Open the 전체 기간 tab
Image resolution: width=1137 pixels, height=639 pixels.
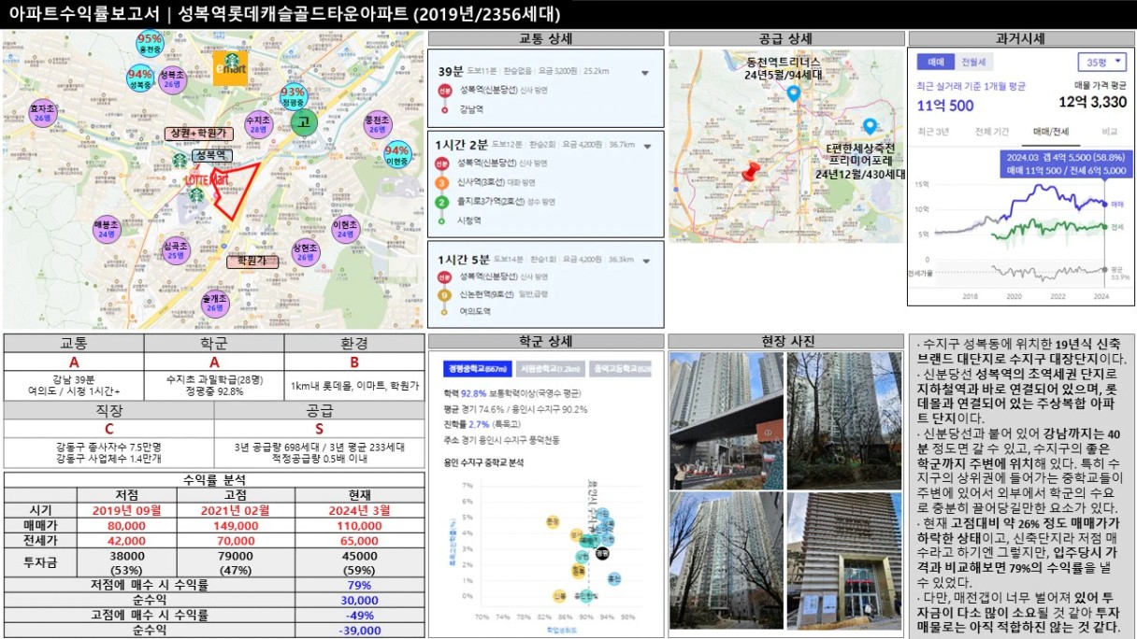coord(991,132)
